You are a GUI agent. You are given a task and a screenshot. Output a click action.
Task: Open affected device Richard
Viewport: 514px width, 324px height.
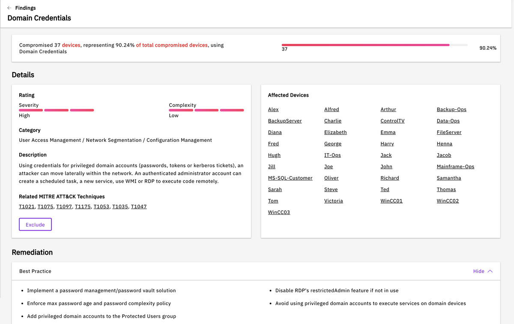tap(390, 178)
